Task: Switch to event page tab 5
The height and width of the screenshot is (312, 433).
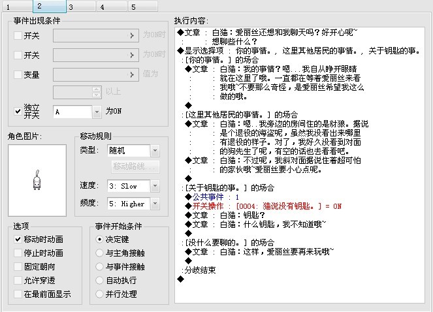Action: tap(143, 7)
